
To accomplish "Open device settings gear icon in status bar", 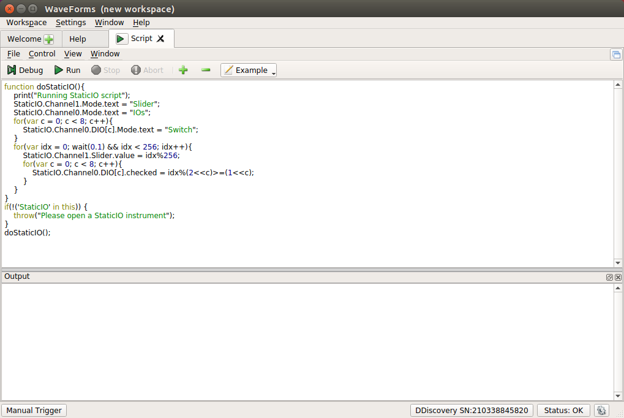I will [601, 411].
